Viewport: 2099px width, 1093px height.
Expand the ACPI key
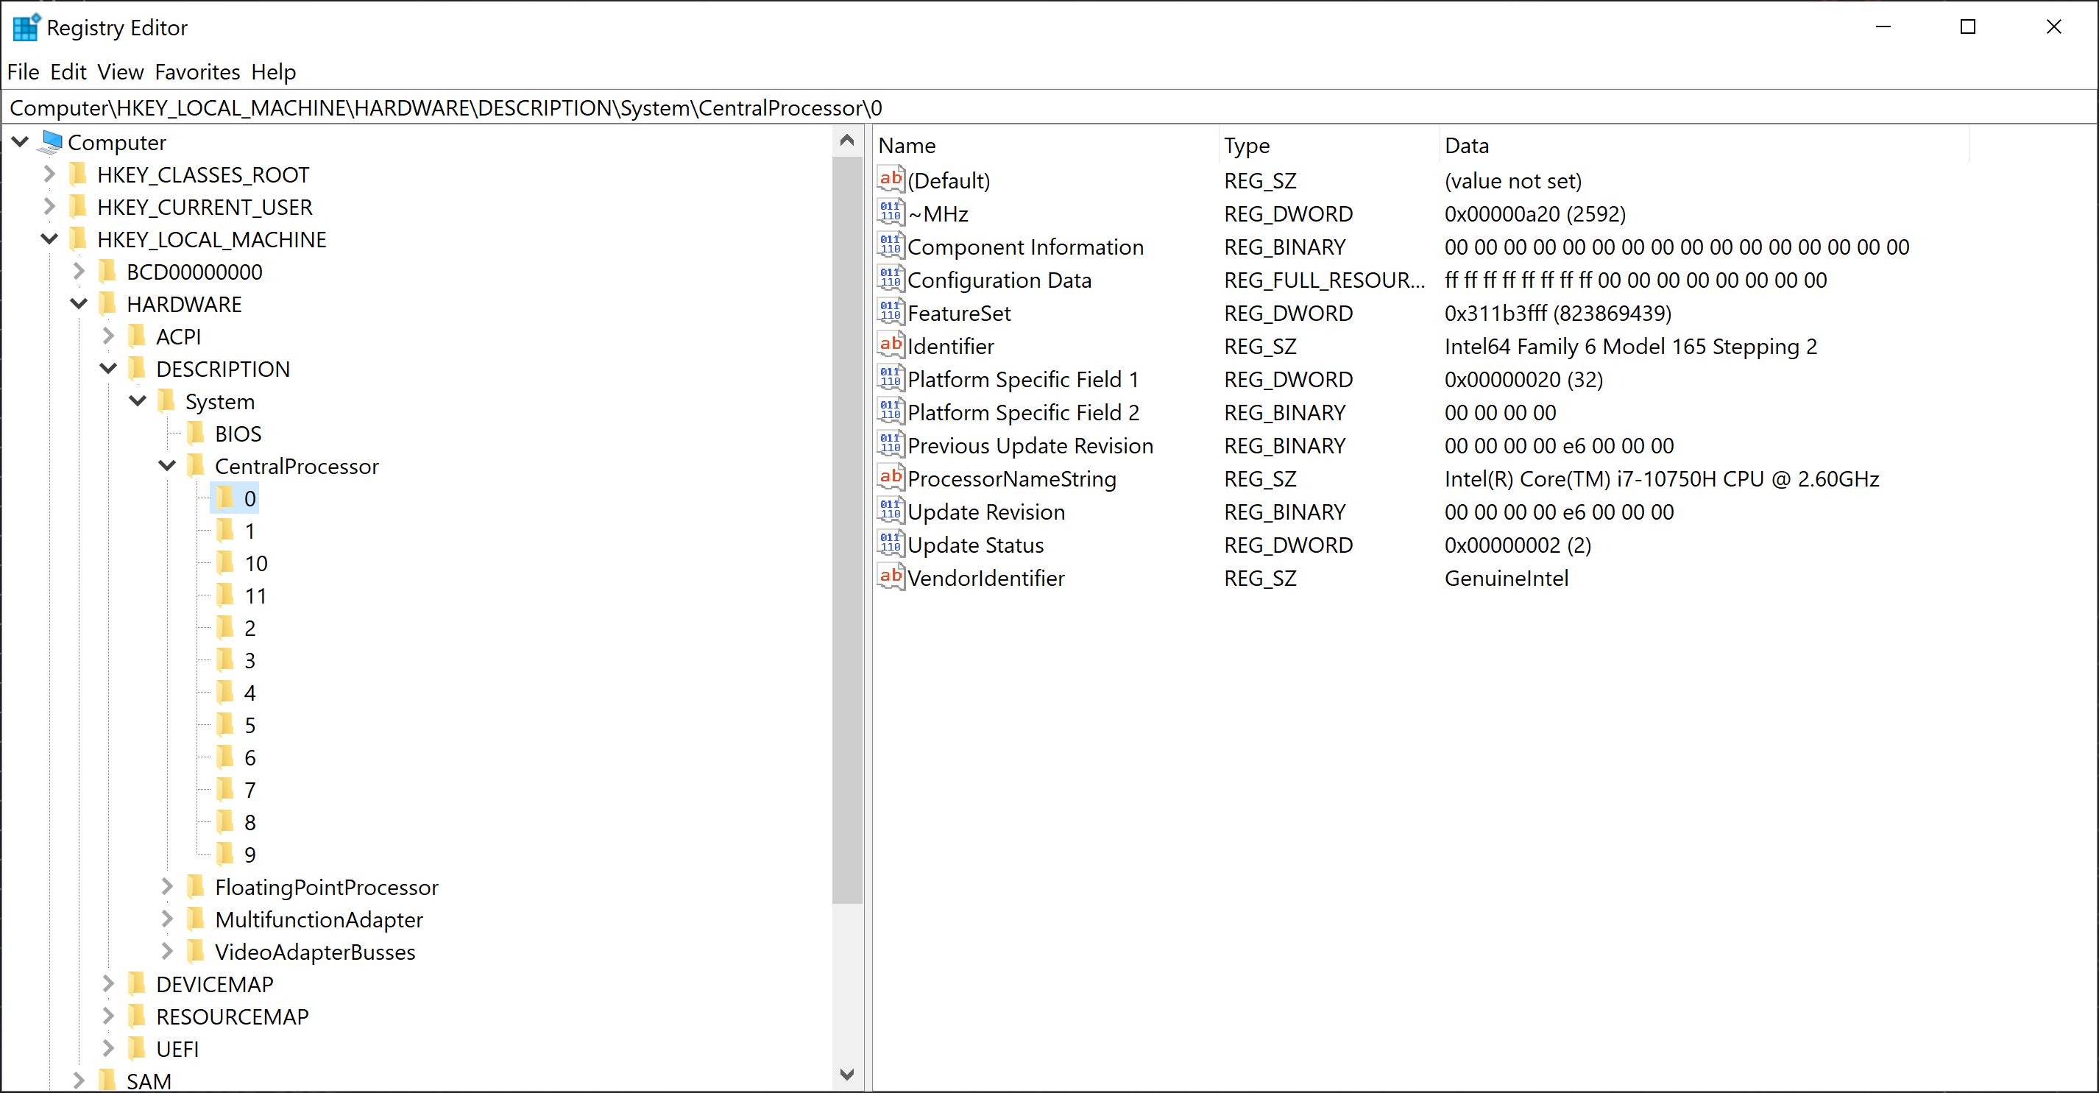(108, 336)
